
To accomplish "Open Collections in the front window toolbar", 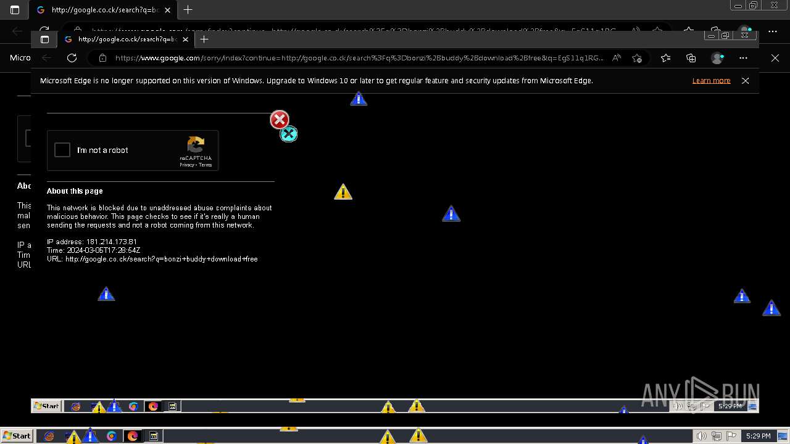I will 691,58.
